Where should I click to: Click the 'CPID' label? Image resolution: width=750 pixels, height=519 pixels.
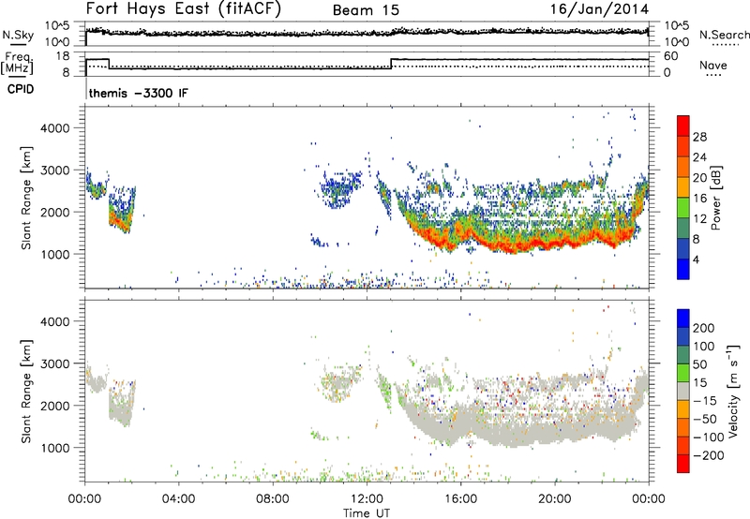[21, 89]
